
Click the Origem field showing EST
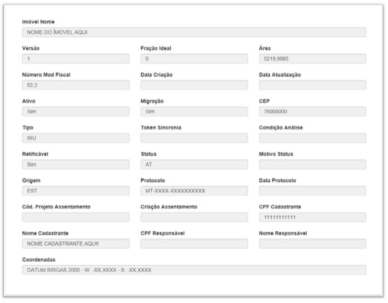point(75,191)
